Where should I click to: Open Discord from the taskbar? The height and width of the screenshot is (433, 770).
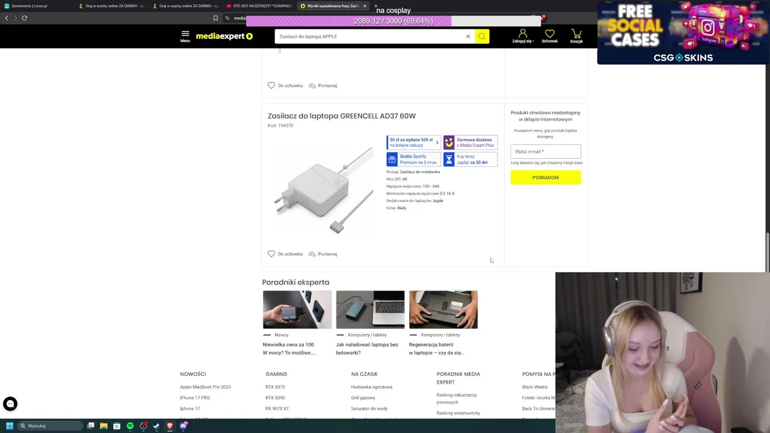click(x=183, y=426)
